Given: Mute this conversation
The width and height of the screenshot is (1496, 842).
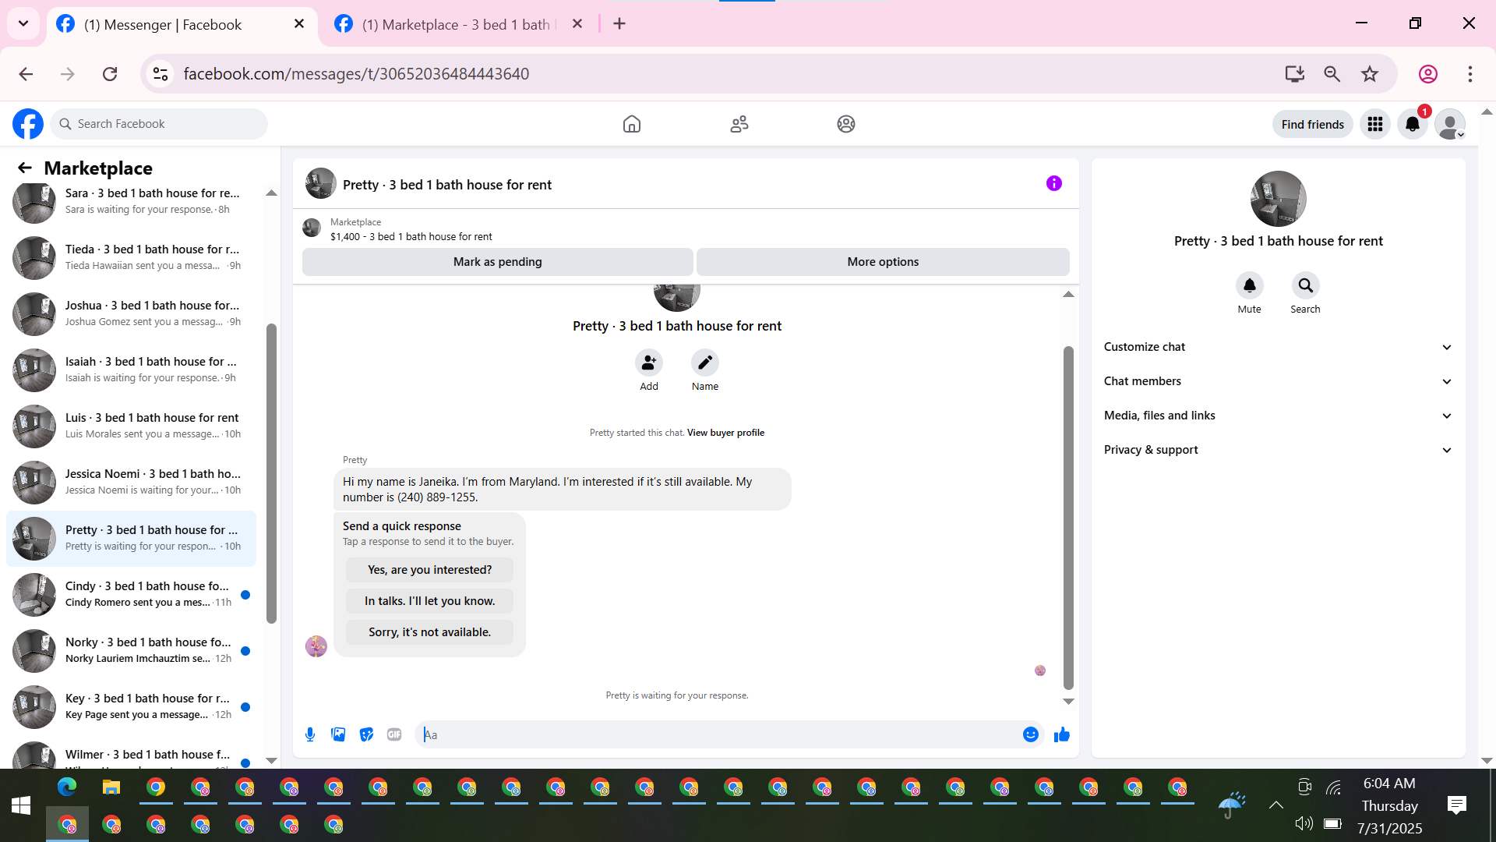Looking at the screenshot, I should coord(1249,286).
